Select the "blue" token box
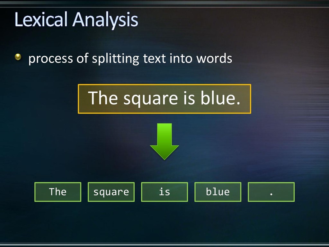The width and height of the screenshot is (329, 247). tap(218, 192)
